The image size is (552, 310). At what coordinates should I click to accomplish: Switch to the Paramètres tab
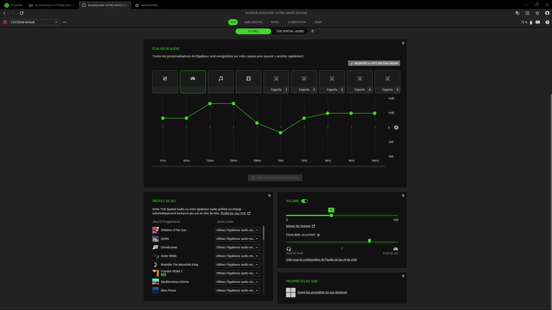point(146,5)
